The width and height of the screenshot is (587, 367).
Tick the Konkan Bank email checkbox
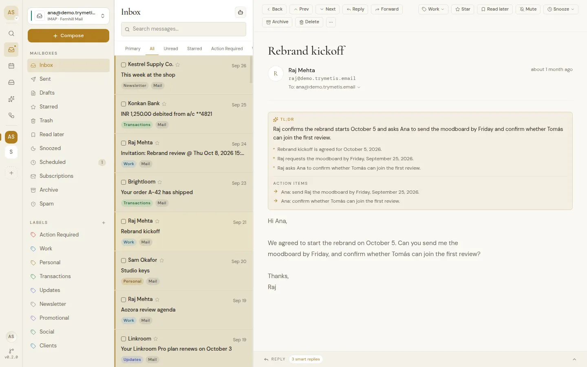click(124, 104)
